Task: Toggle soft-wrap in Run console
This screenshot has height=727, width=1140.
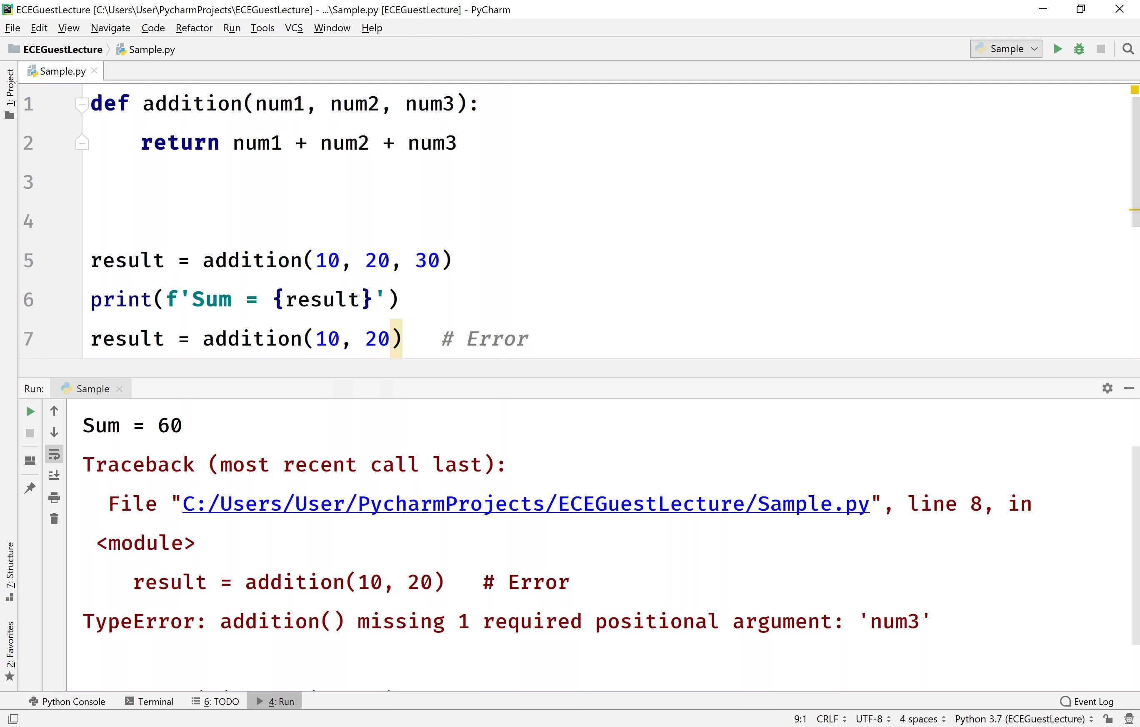Action: [x=54, y=454]
